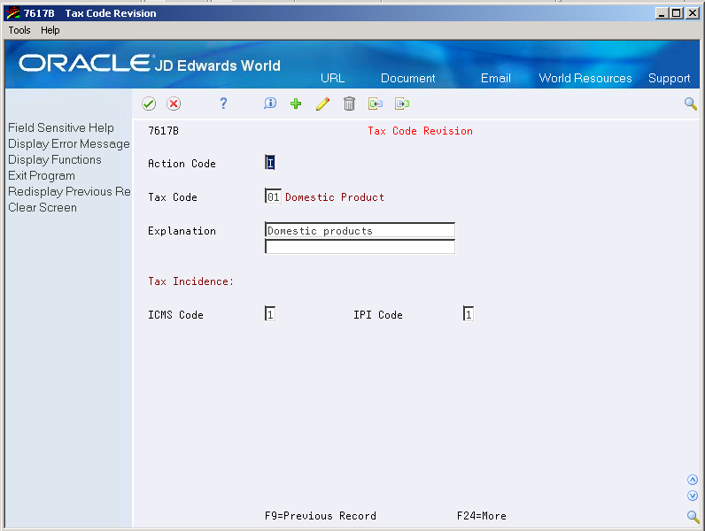
Task: Minimize the Tax Code Revision window
Action: (x=661, y=13)
